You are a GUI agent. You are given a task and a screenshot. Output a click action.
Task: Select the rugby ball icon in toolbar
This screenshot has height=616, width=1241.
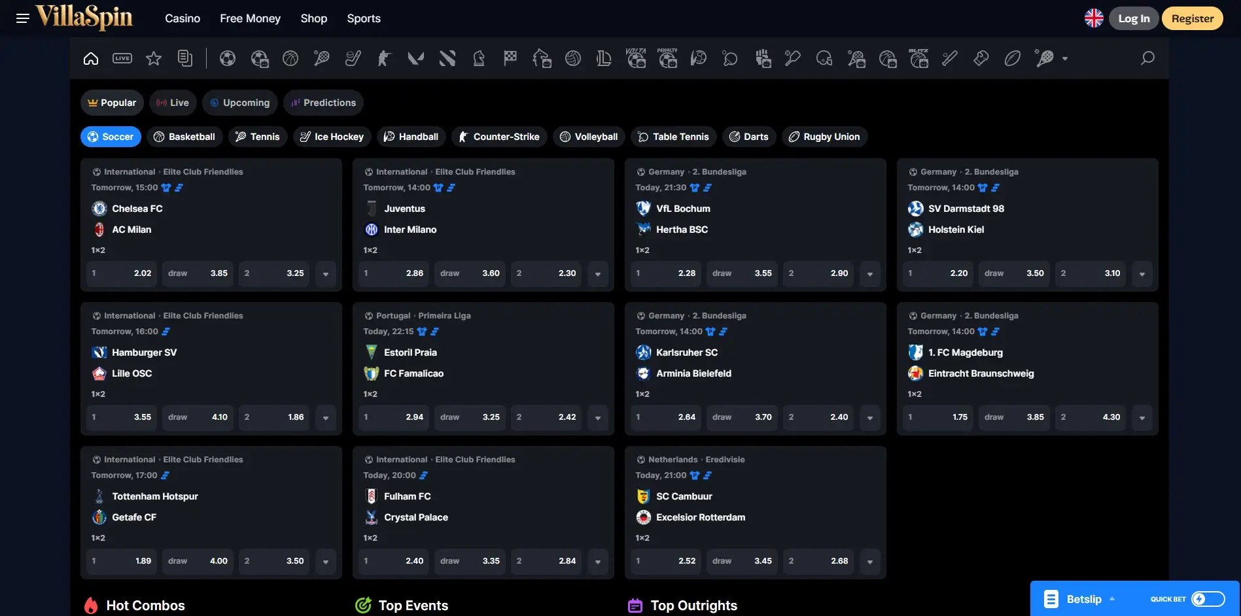click(1013, 58)
